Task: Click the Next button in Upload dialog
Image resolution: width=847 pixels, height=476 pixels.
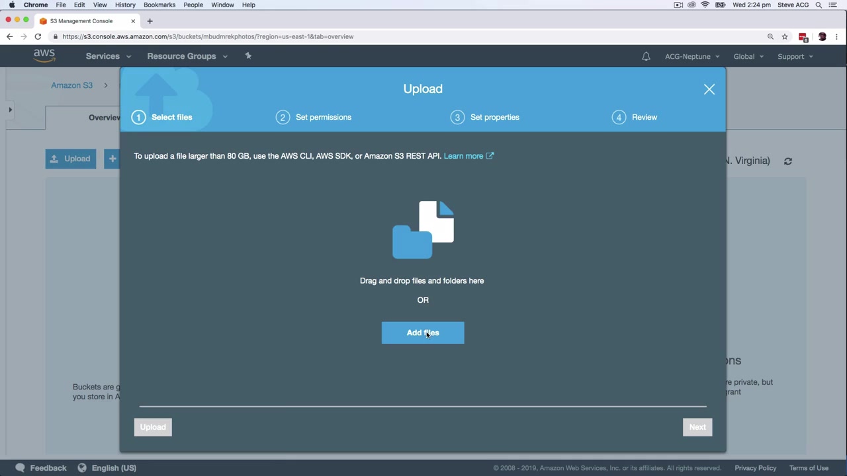Action: [697, 427]
